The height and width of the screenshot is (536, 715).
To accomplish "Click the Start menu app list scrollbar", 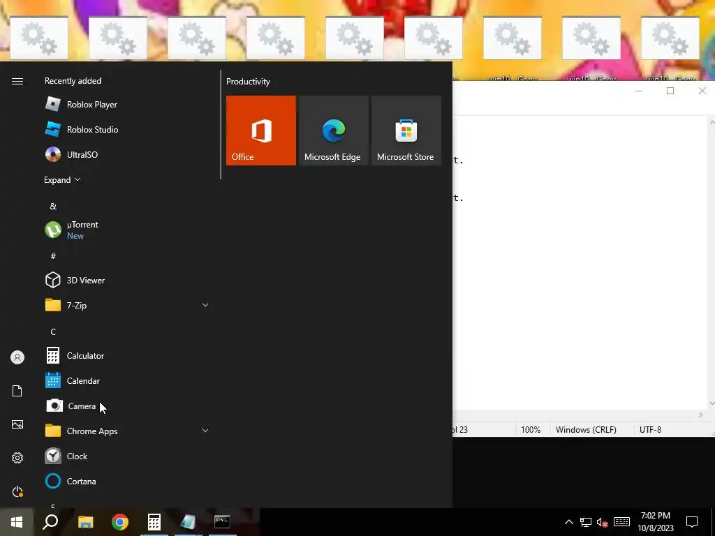I will click(221, 124).
